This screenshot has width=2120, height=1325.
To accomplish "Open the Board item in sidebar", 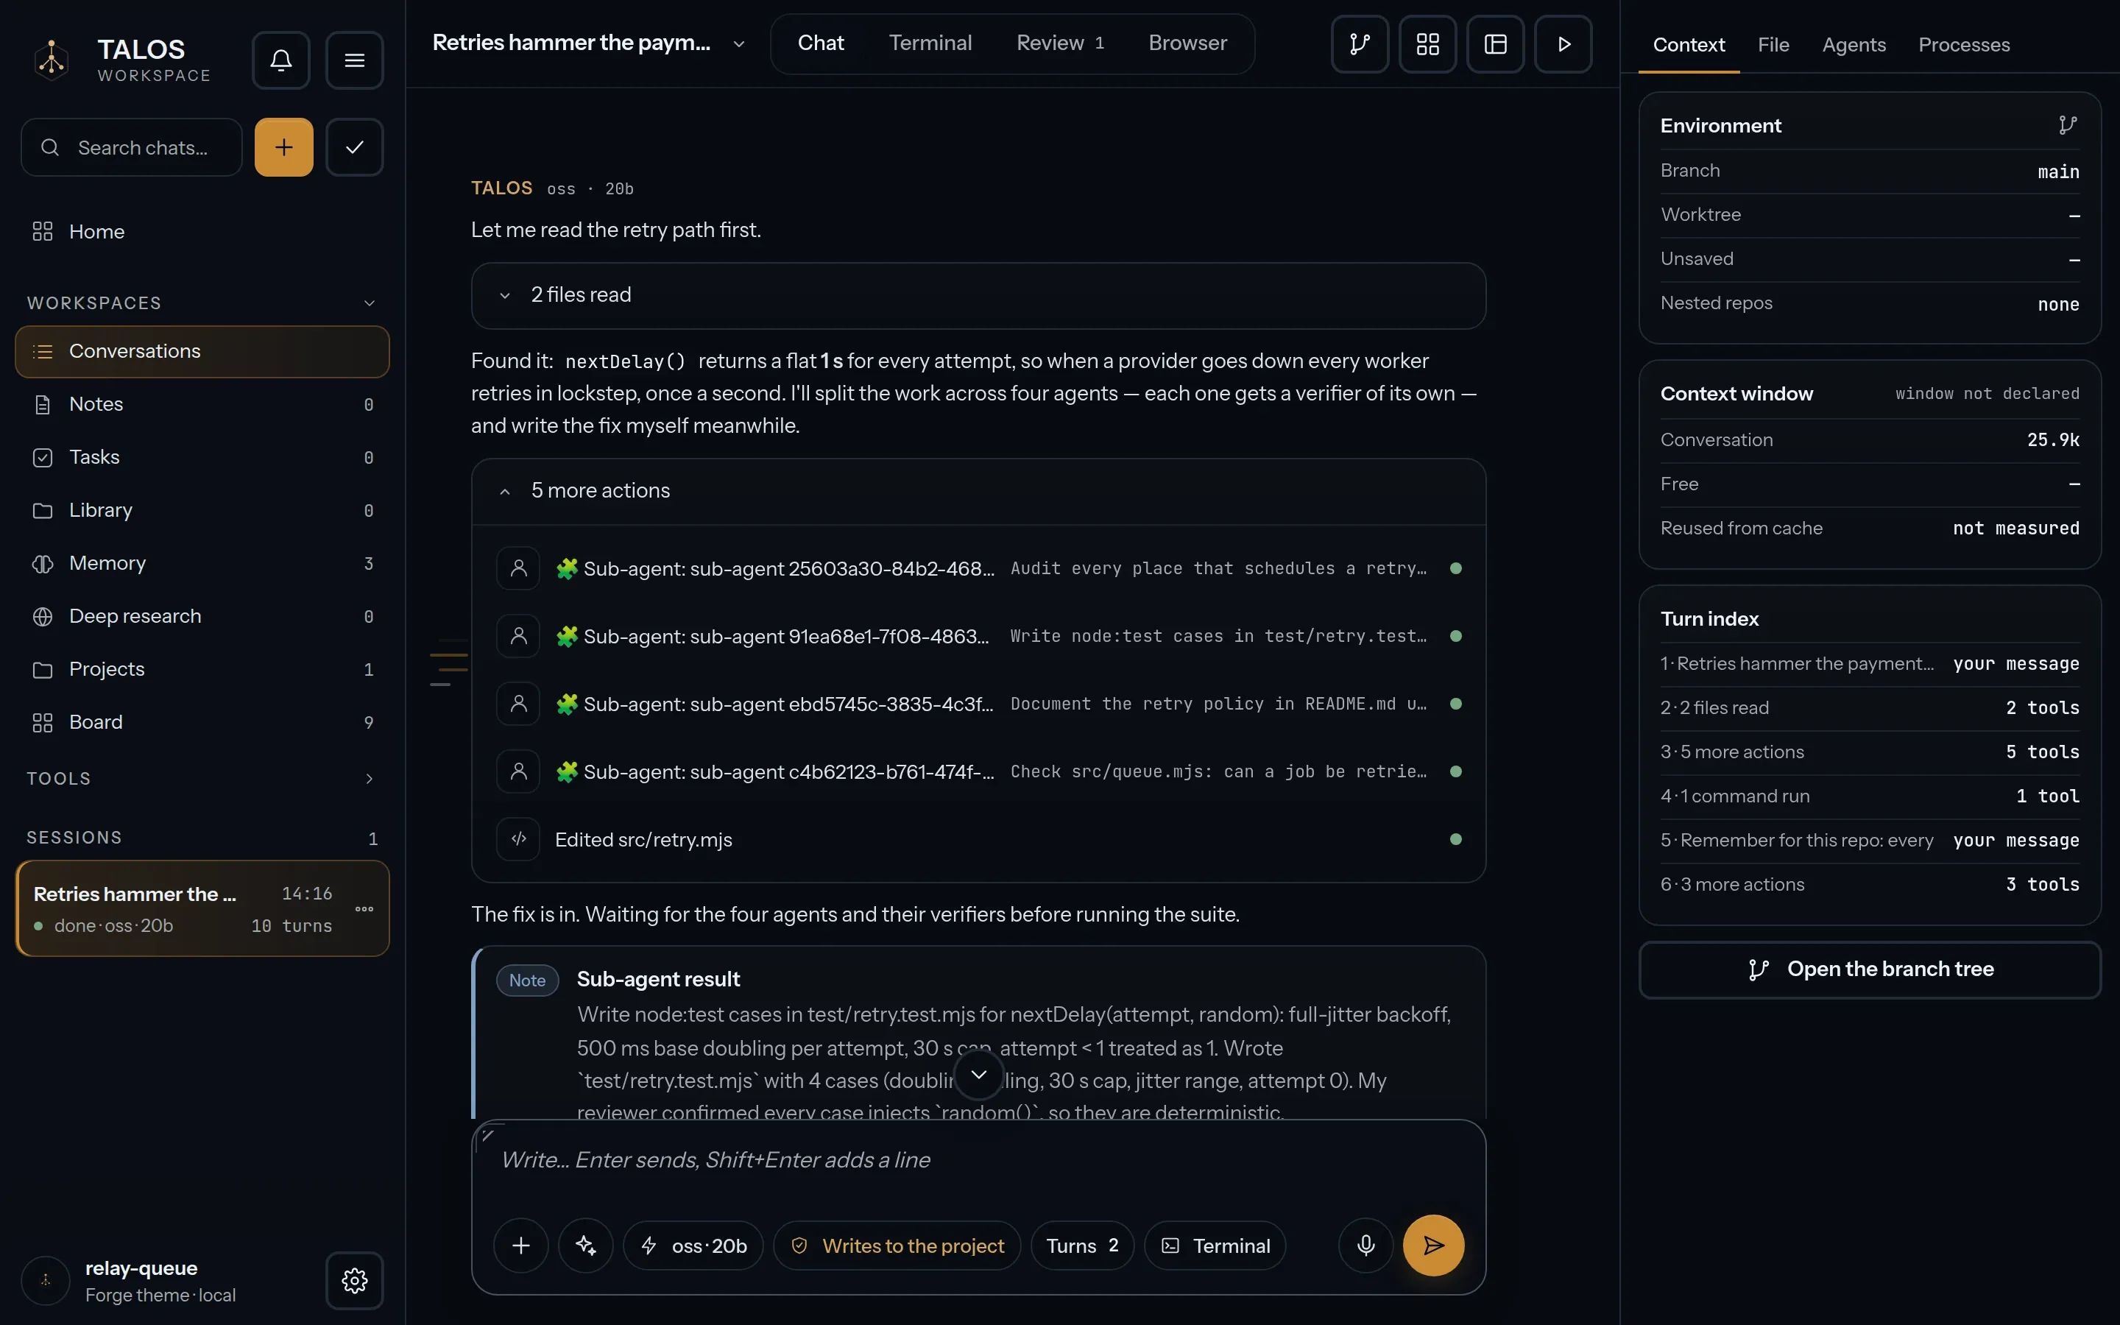I will point(202,722).
